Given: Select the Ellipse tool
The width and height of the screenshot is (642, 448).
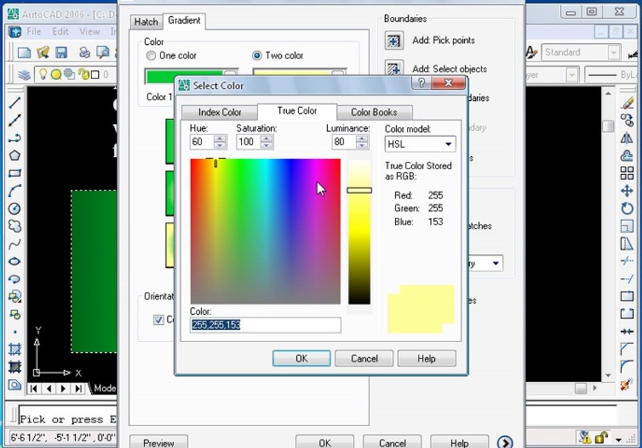Looking at the screenshot, I should 15,261.
